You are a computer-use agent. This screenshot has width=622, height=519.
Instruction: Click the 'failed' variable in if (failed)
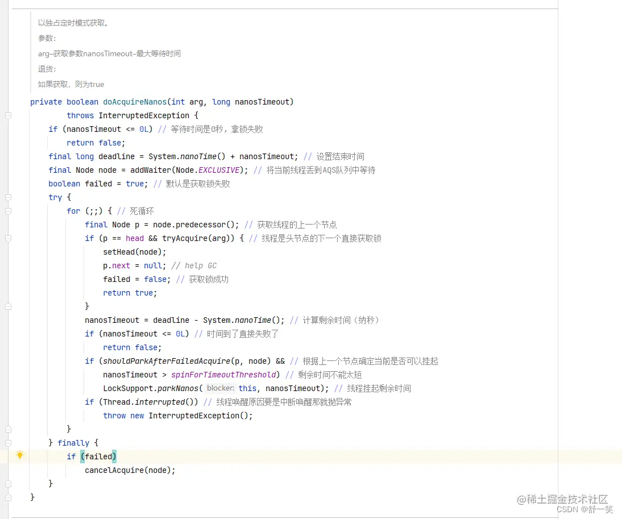(x=98, y=456)
